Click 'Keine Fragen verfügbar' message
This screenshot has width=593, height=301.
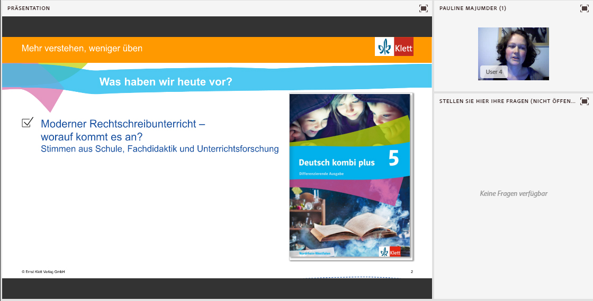(514, 193)
